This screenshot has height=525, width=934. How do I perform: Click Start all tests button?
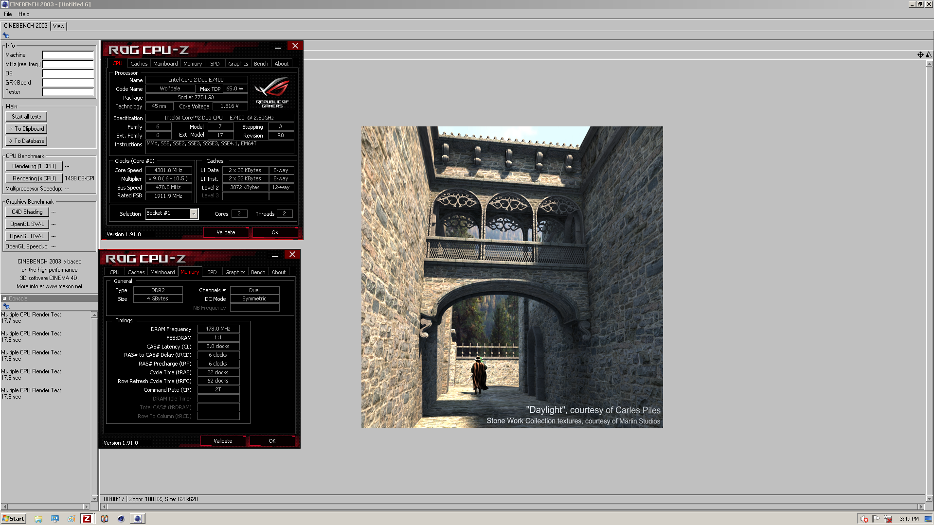point(26,117)
